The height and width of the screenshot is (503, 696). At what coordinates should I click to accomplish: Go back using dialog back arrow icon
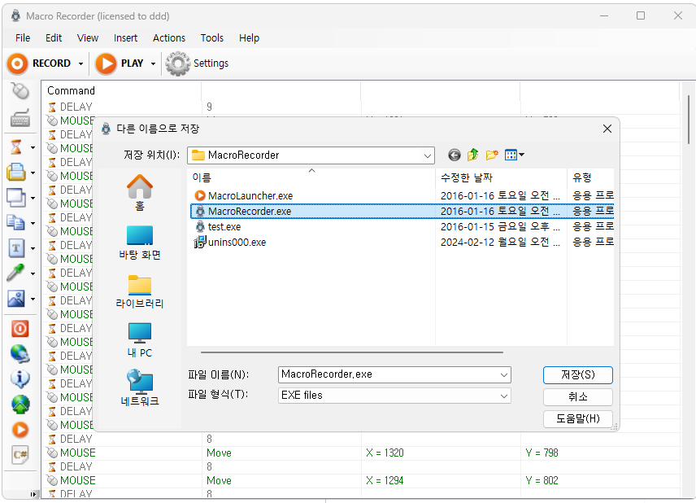click(454, 155)
